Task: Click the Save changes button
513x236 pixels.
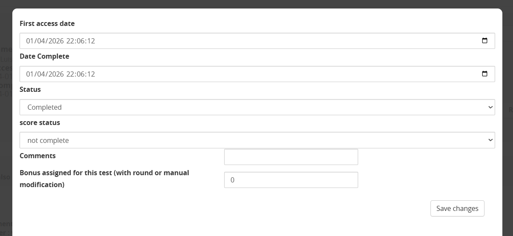Action: point(457,208)
